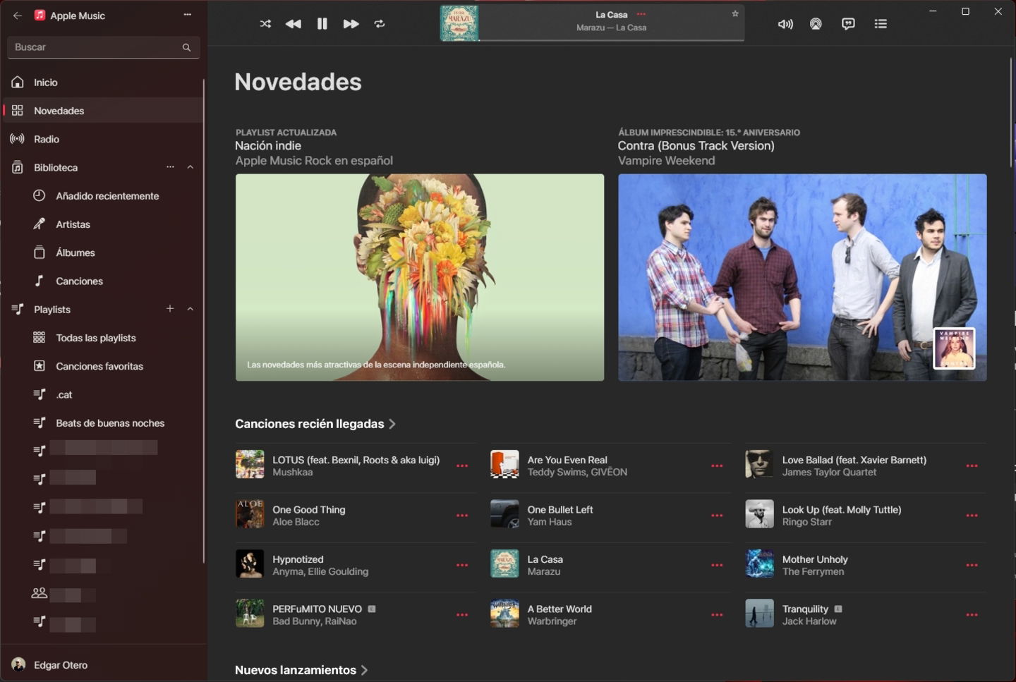Viewport: 1016px width, 682px height.
Task: Open more options for PERFuMITO NUEVO
Action: 462,615
